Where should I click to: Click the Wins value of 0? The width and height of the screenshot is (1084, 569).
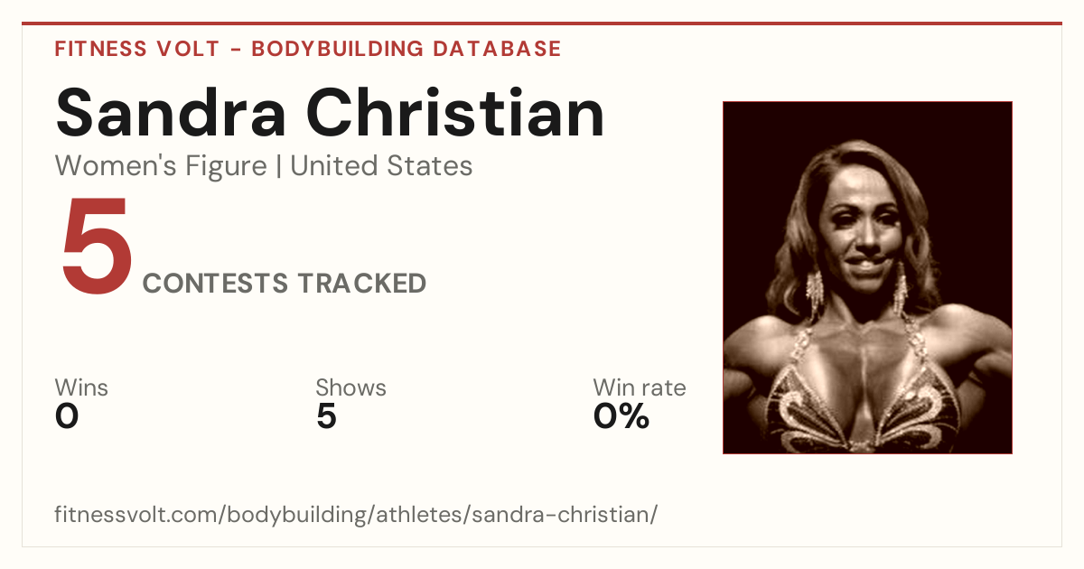click(67, 416)
